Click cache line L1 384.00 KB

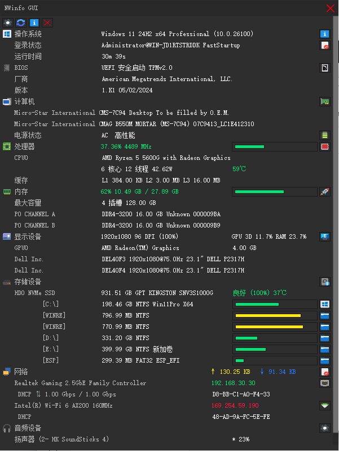click(x=161, y=180)
